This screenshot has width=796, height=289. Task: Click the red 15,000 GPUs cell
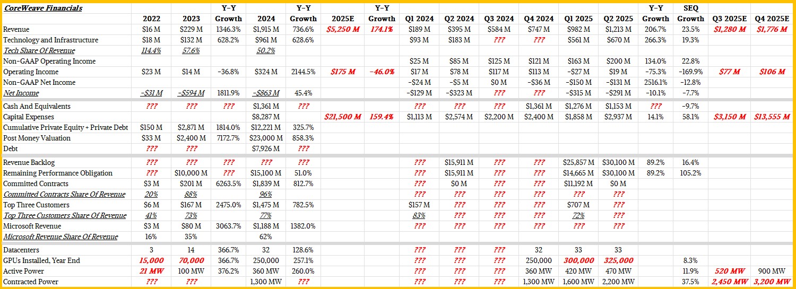151,260
